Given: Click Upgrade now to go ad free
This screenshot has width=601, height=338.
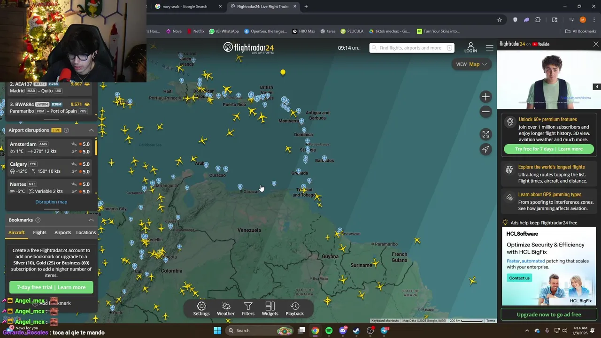Looking at the screenshot, I should [x=549, y=315].
